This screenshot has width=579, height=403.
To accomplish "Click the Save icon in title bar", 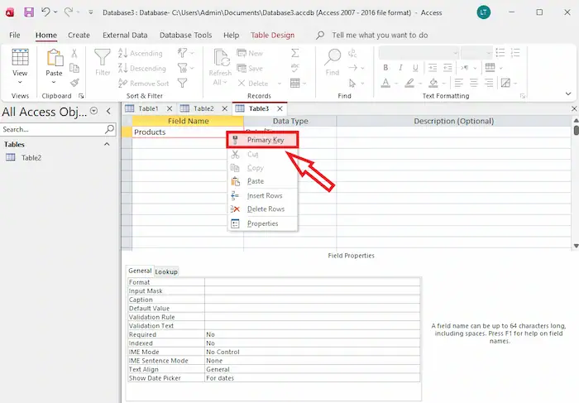I will coord(29,12).
